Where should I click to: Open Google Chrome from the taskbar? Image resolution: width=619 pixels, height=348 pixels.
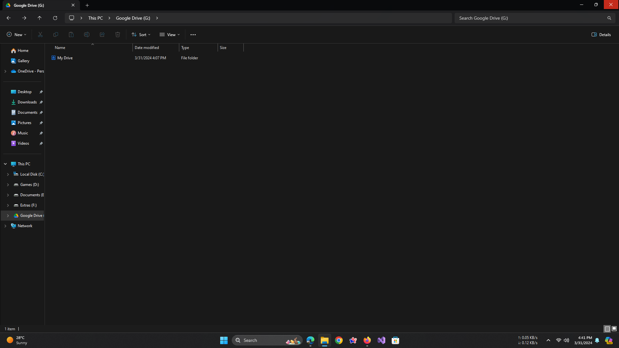(339, 340)
